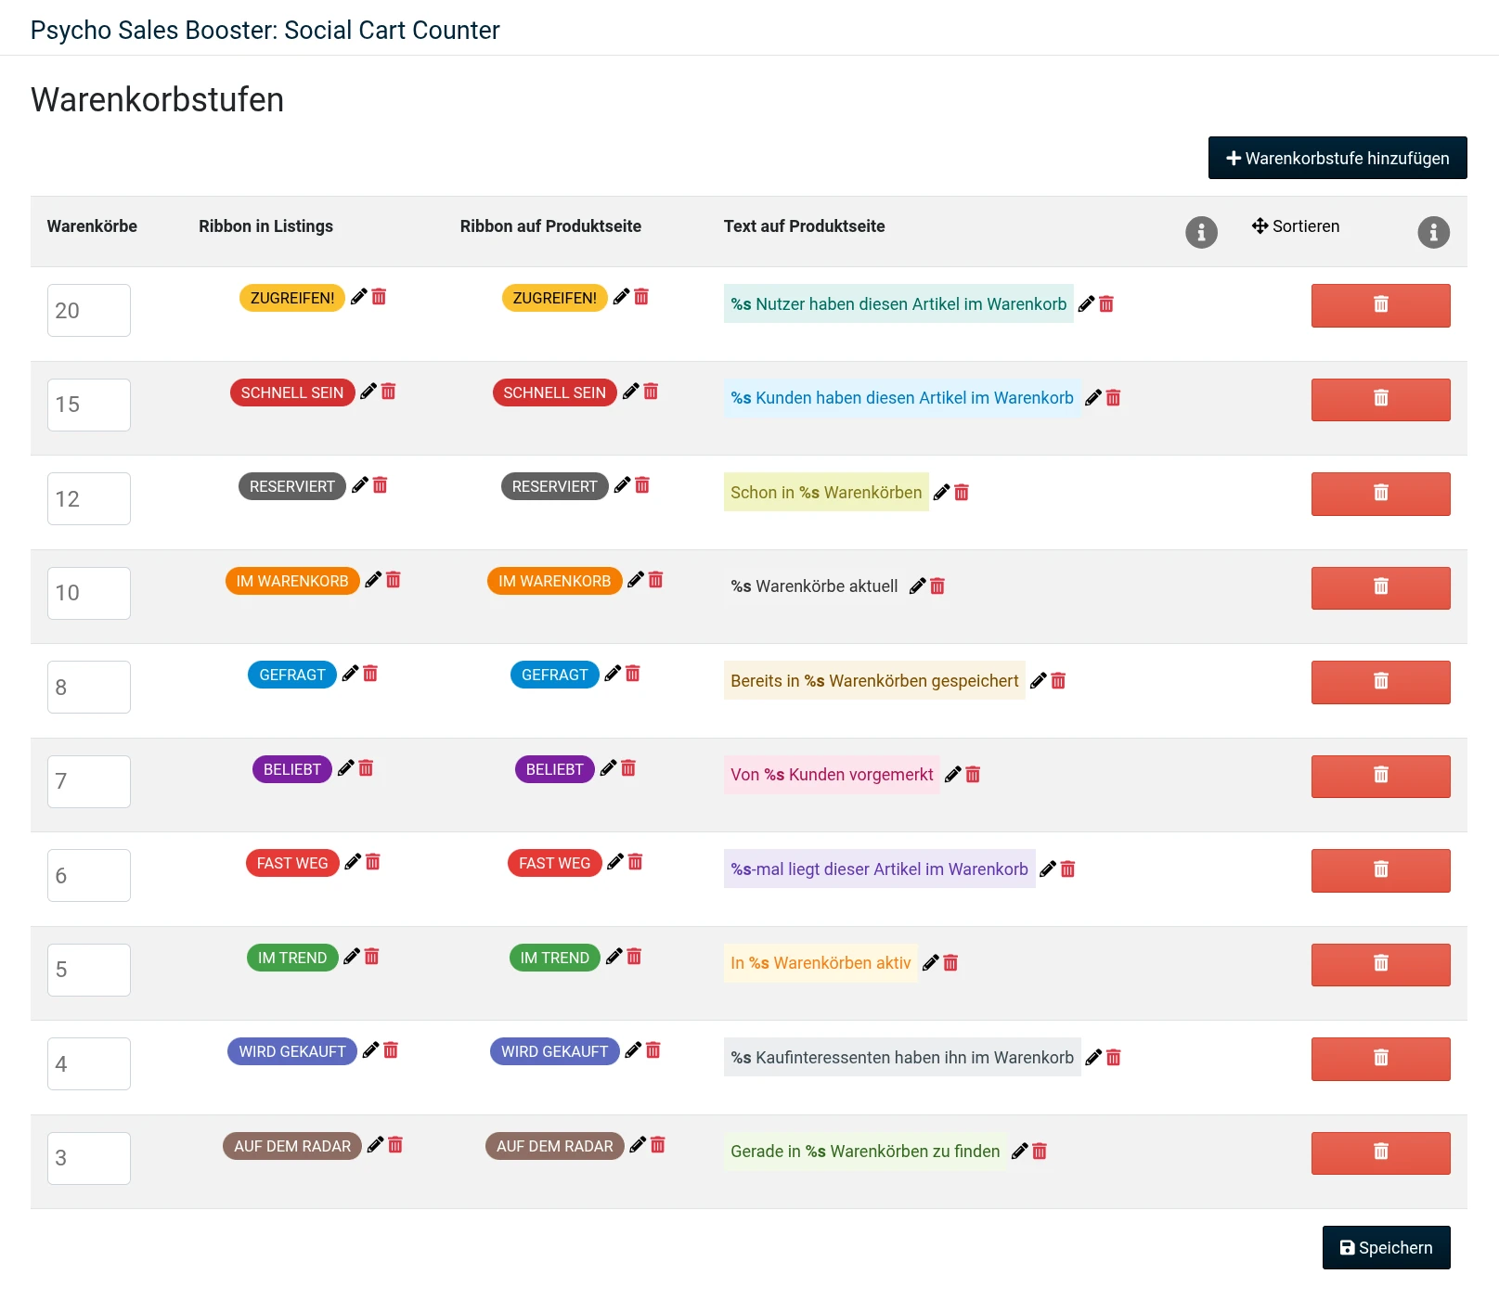This screenshot has width=1499, height=1300.
Task: Remove the row with 5 Warenkörbe
Action: tap(1380, 964)
